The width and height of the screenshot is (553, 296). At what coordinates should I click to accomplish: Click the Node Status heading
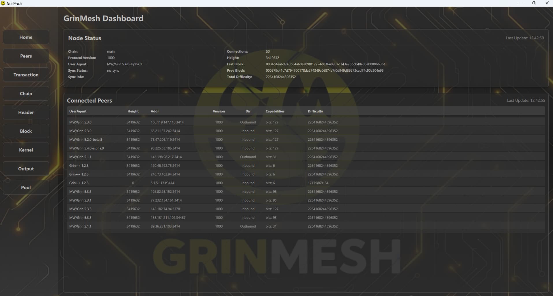pos(85,38)
